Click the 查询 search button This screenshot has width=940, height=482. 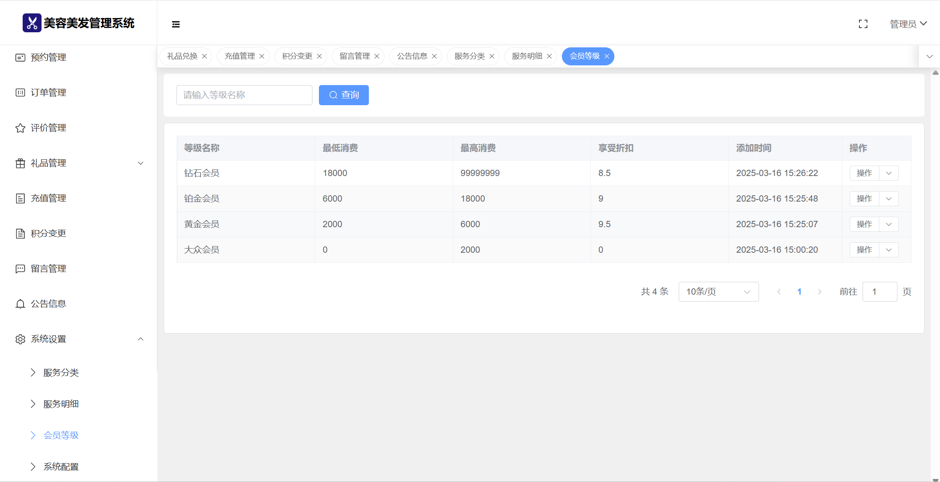point(344,95)
